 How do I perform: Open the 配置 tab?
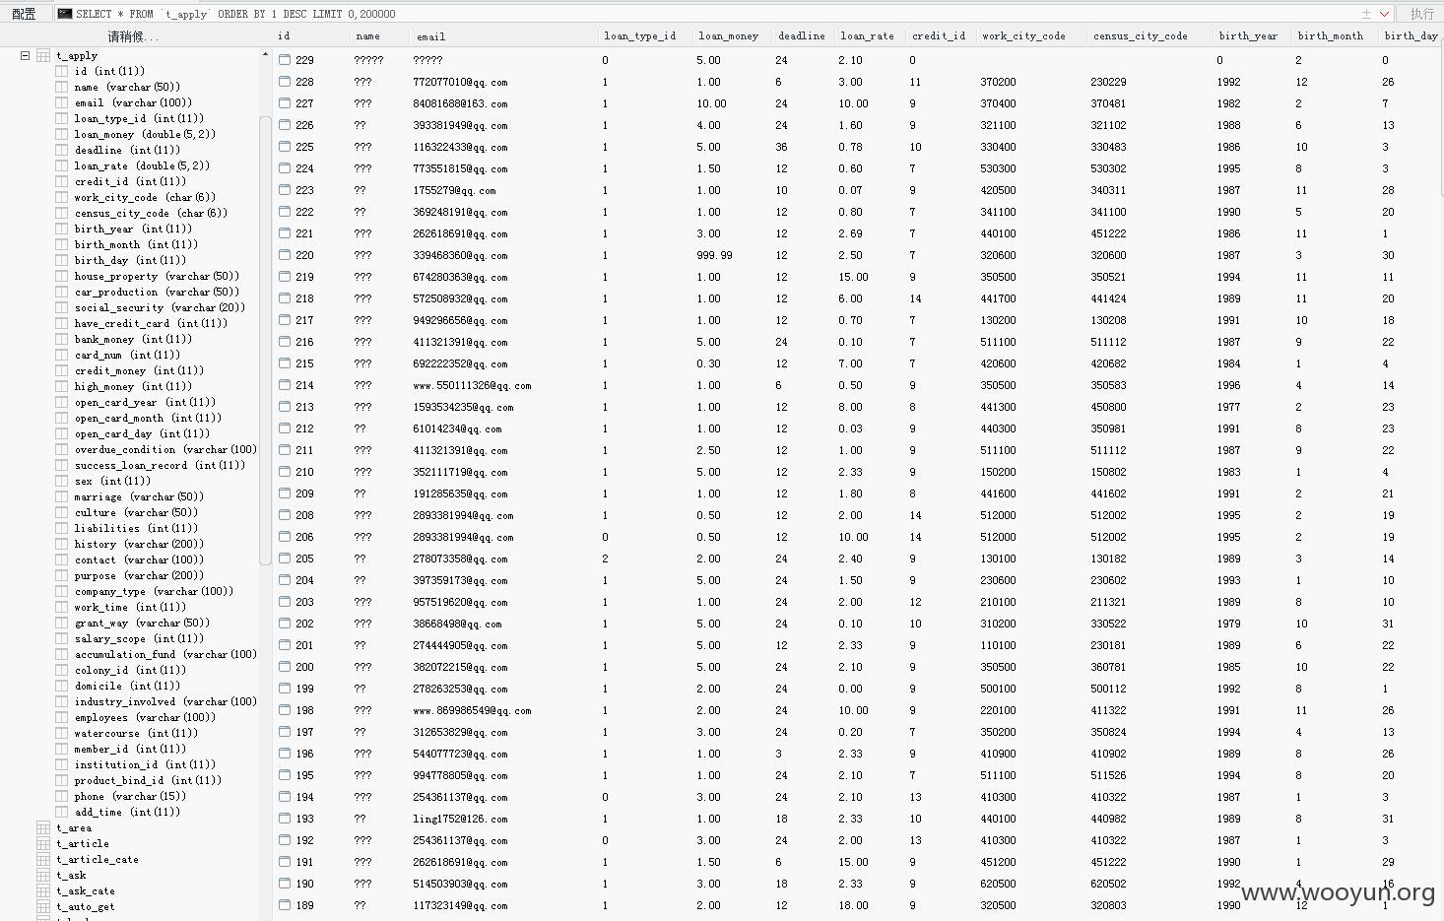(24, 14)
